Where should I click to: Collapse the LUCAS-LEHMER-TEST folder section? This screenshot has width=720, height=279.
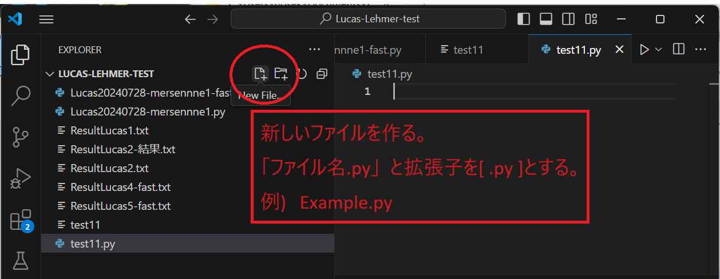48,74
